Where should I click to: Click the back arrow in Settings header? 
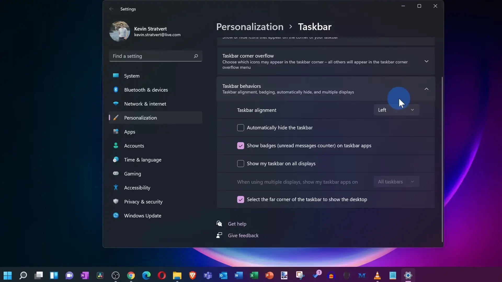(111, 9)
